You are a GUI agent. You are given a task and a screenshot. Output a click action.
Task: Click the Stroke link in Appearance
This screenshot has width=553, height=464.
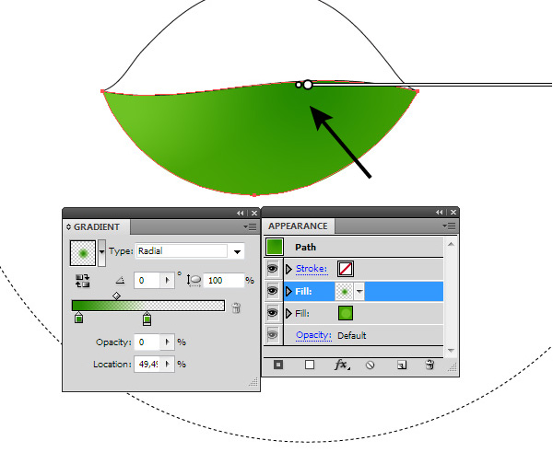point(312,269)
